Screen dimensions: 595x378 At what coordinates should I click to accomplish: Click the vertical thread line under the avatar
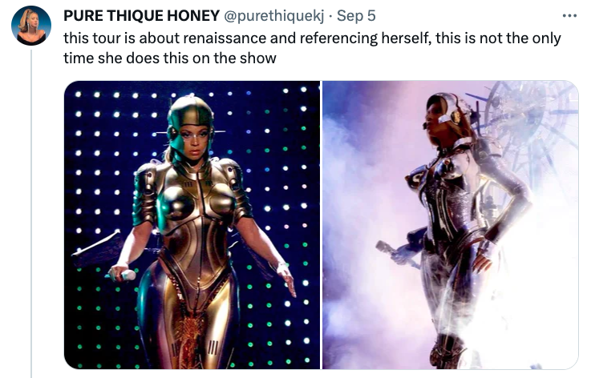[31, 214]
